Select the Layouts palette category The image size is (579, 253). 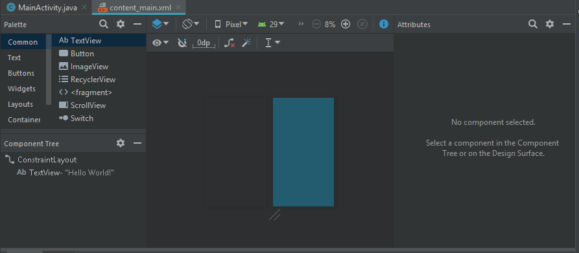pos(20,104)
